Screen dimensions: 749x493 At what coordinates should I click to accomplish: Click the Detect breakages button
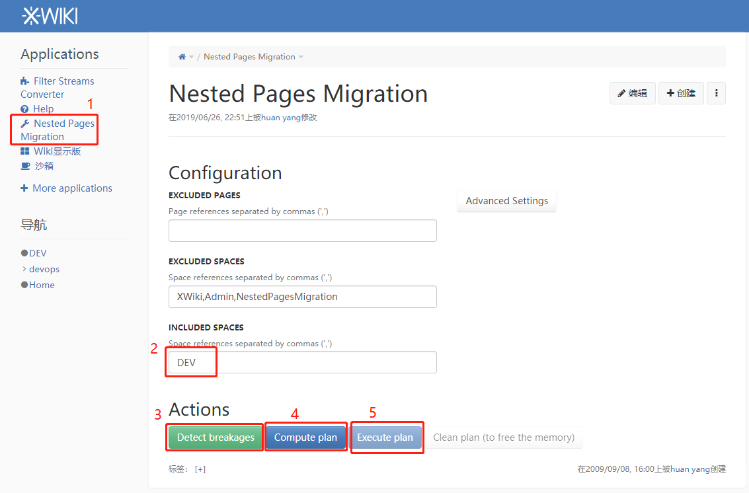coord(216,437)
